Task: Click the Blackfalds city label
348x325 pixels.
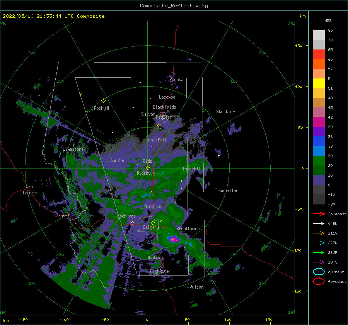Action: pos(164,107)
